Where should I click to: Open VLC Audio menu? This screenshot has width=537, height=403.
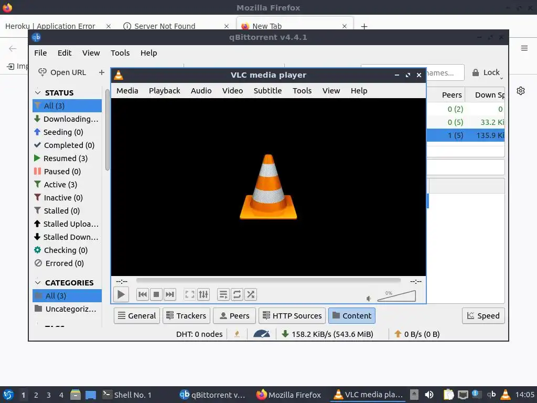pos(201,91)
